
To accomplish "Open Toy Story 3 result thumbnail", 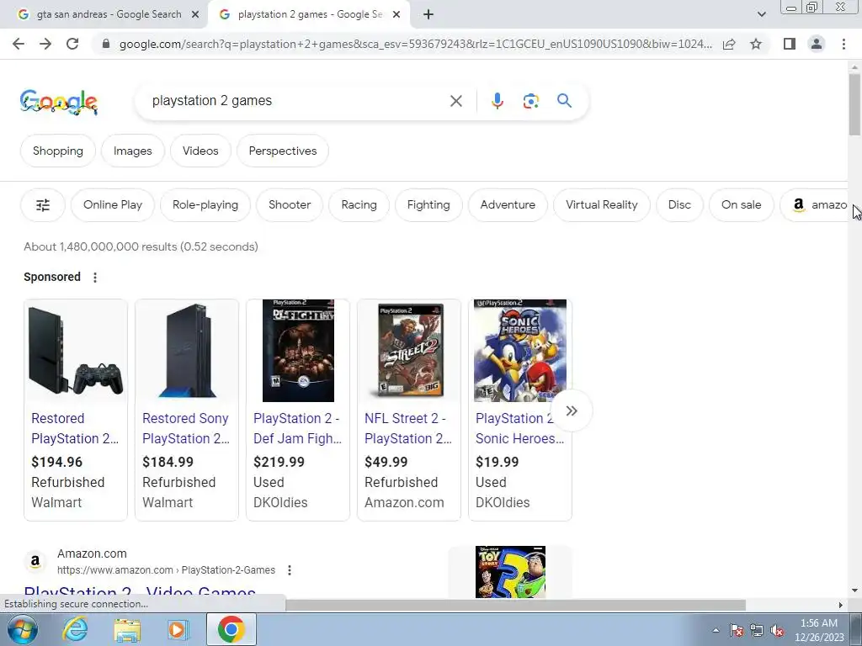I will click(x=510, y=572).
